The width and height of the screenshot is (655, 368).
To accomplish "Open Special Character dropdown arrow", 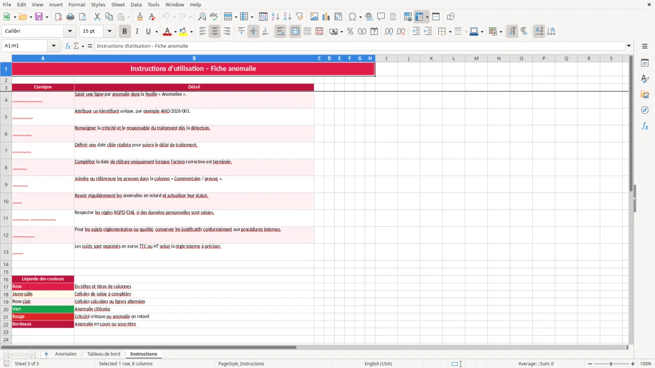I will (360, 17).
